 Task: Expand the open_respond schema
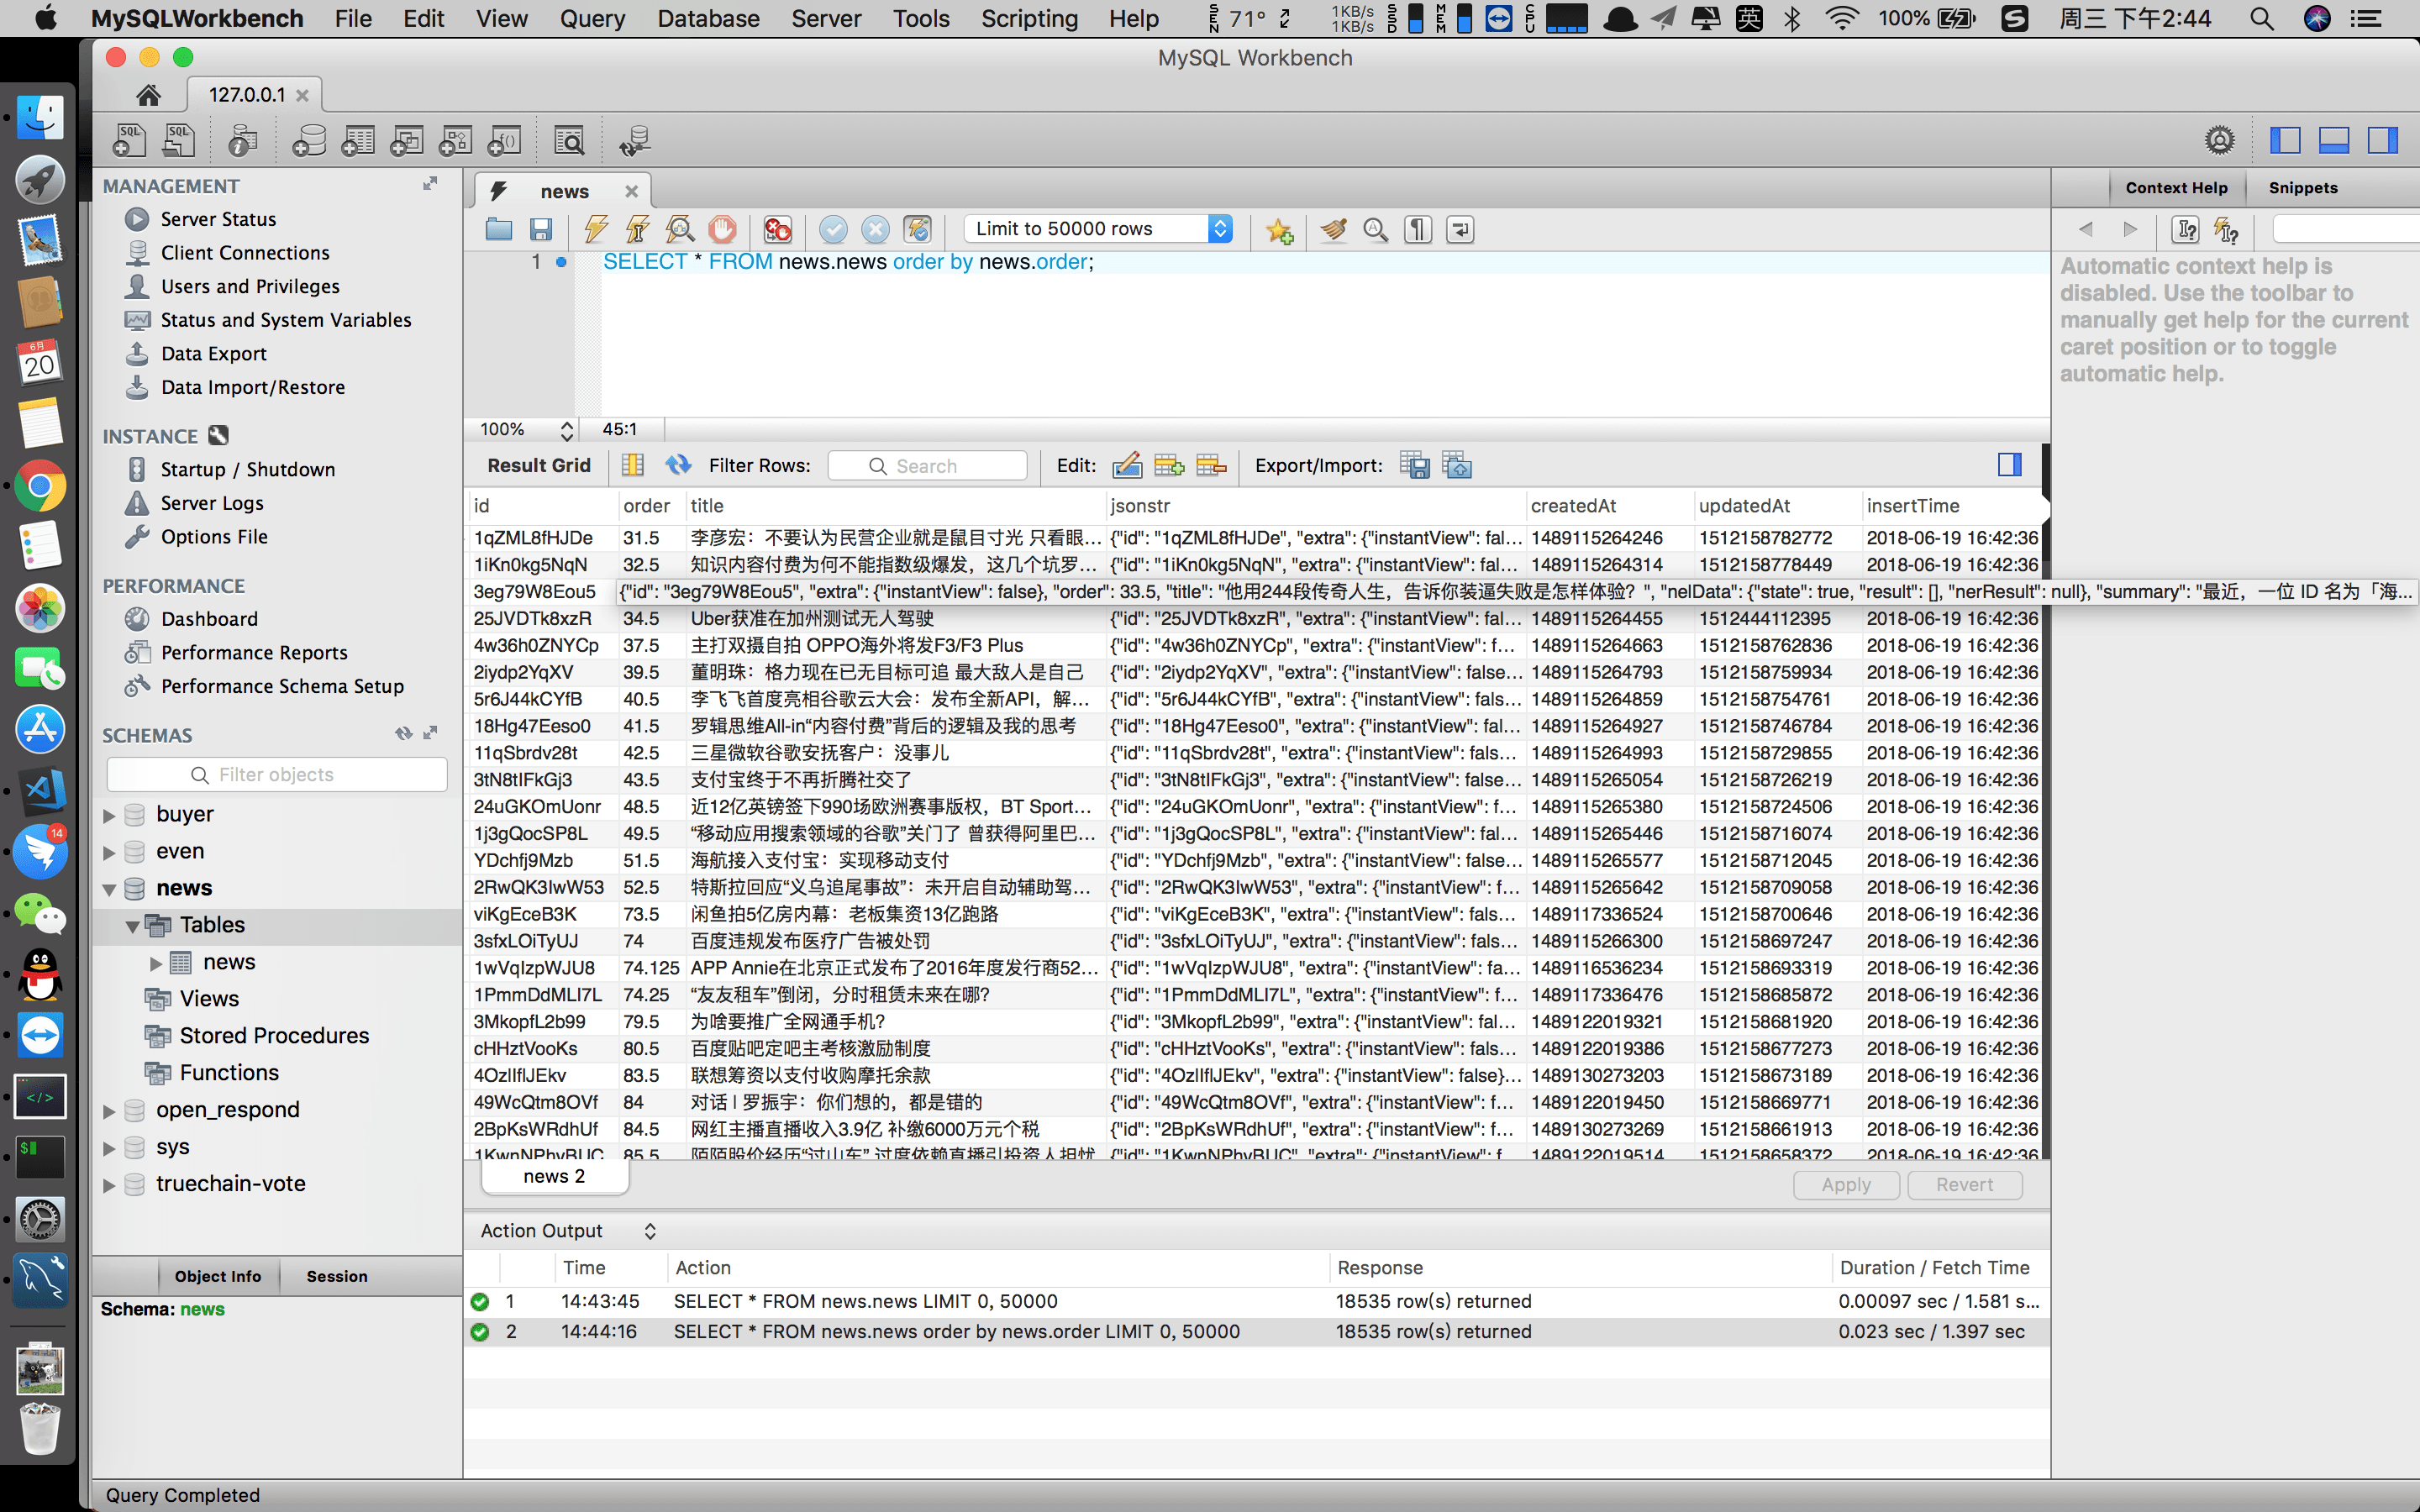coord(109,1111)
